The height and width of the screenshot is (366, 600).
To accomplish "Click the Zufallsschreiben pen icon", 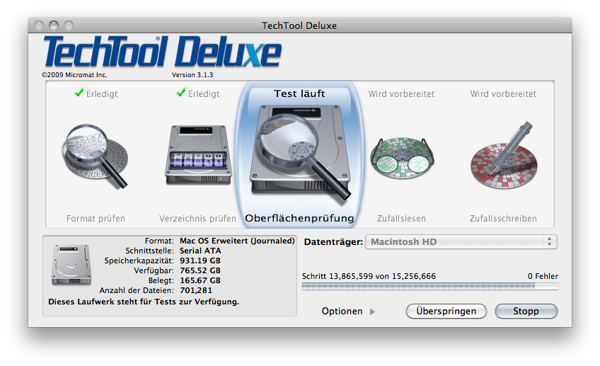I will [x=503, y=156].
